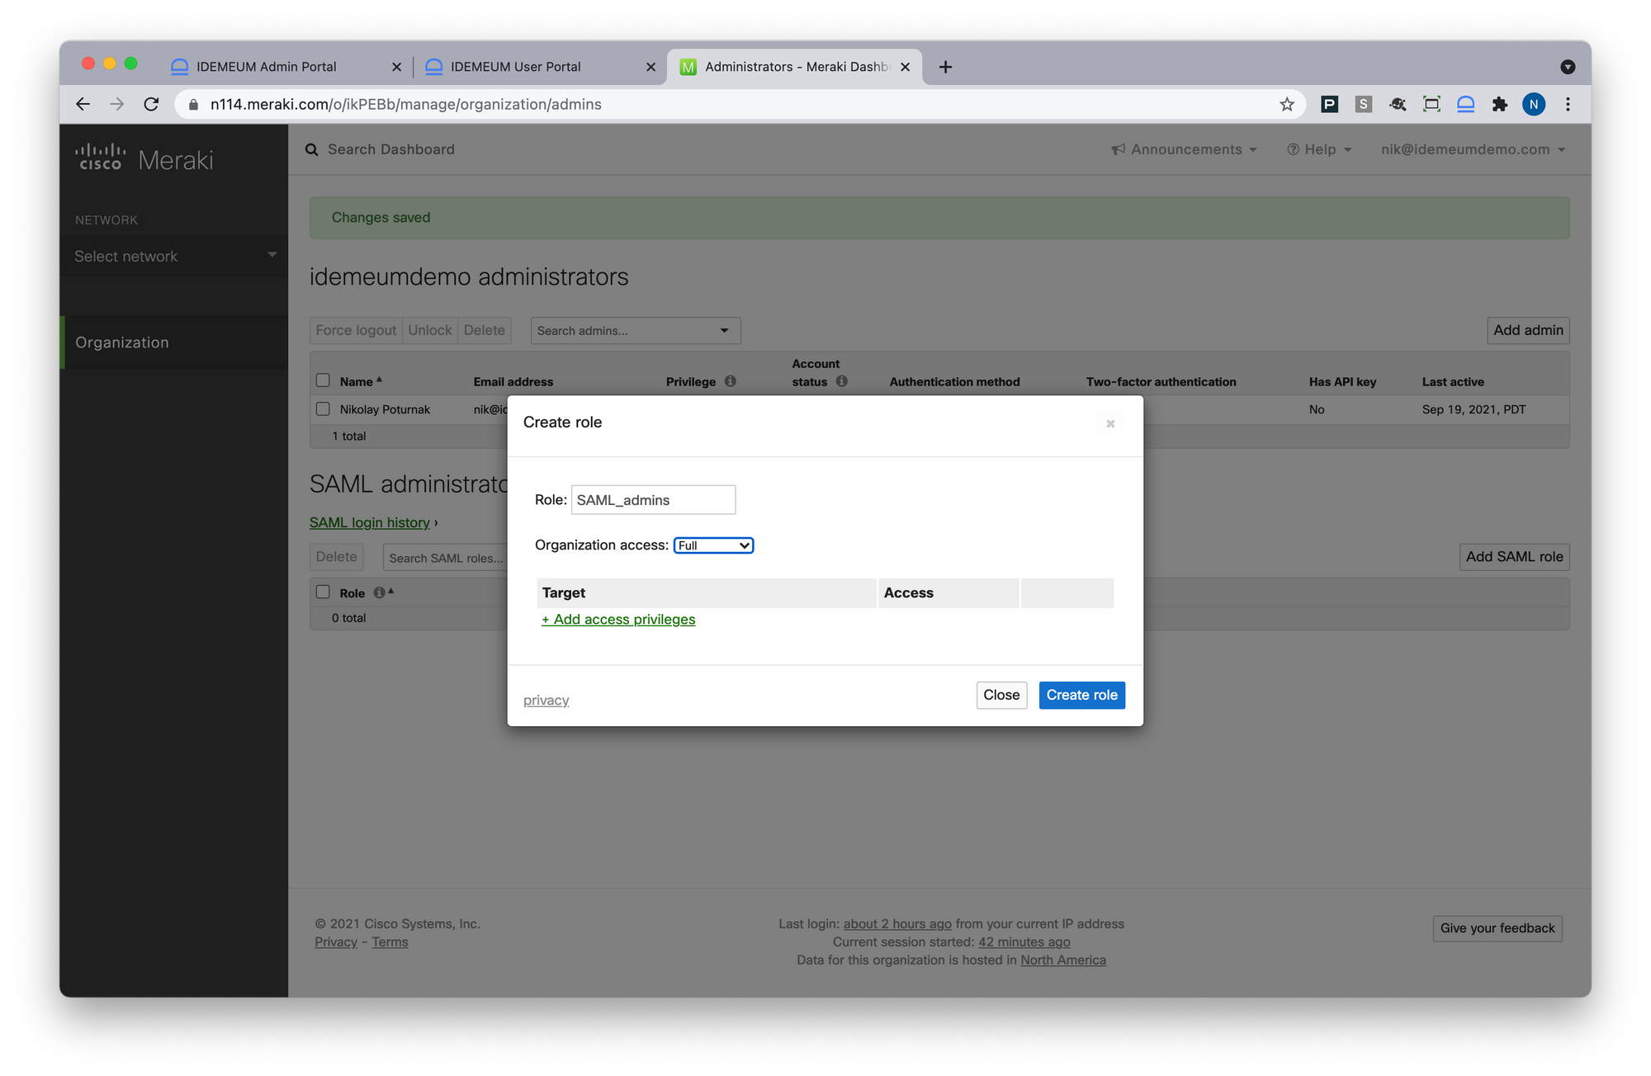
Task: Click the Account status info icon
Action: coord(841,381)
